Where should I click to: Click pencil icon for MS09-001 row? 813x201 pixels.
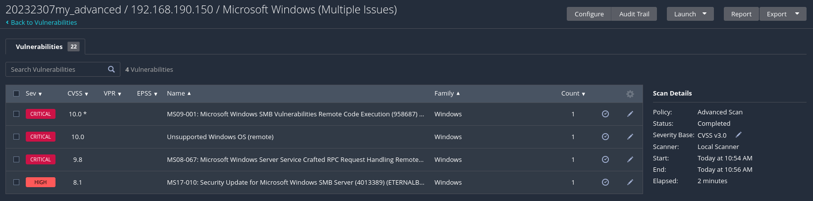pyautogui.click(x=630, y=114)
